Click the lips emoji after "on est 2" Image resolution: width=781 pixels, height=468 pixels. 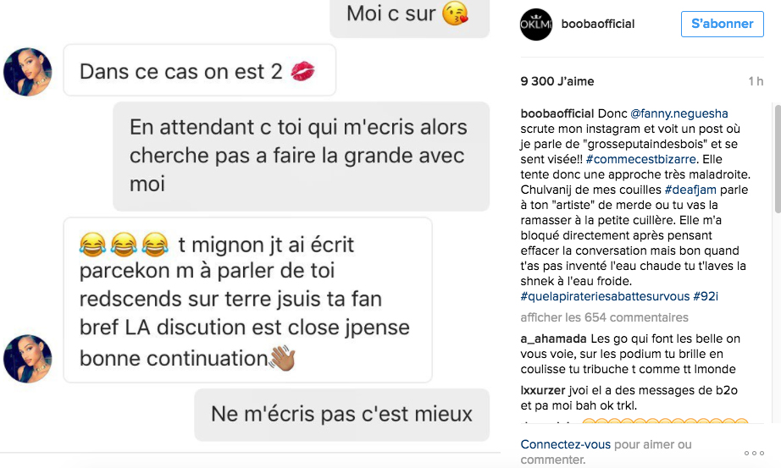pyautogui.click(x=303, y=72)
